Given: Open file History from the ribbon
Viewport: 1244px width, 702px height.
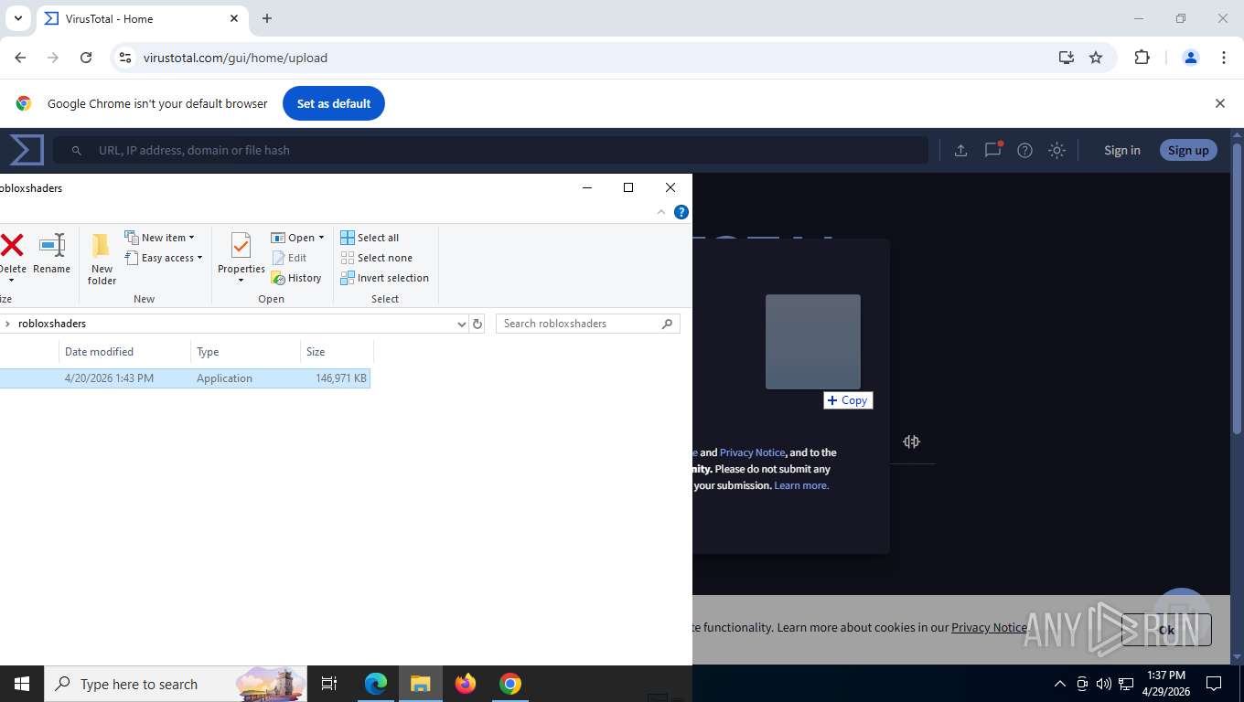Looking at the screenshot, I should point(296,278).
